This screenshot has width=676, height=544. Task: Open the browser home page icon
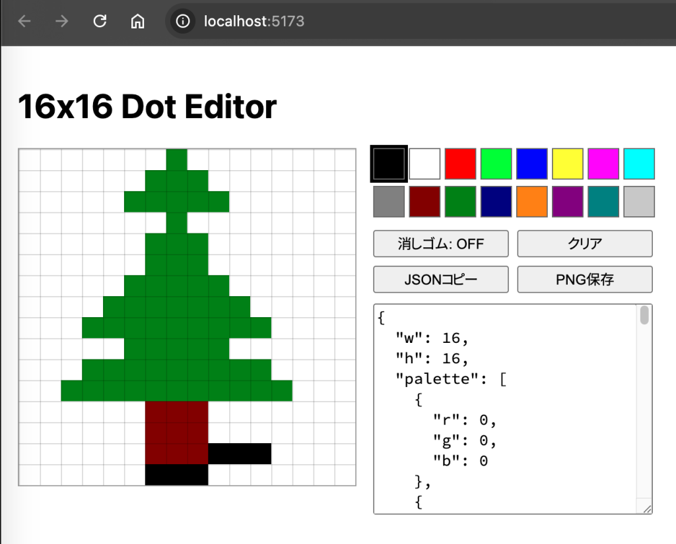[137, 20]
